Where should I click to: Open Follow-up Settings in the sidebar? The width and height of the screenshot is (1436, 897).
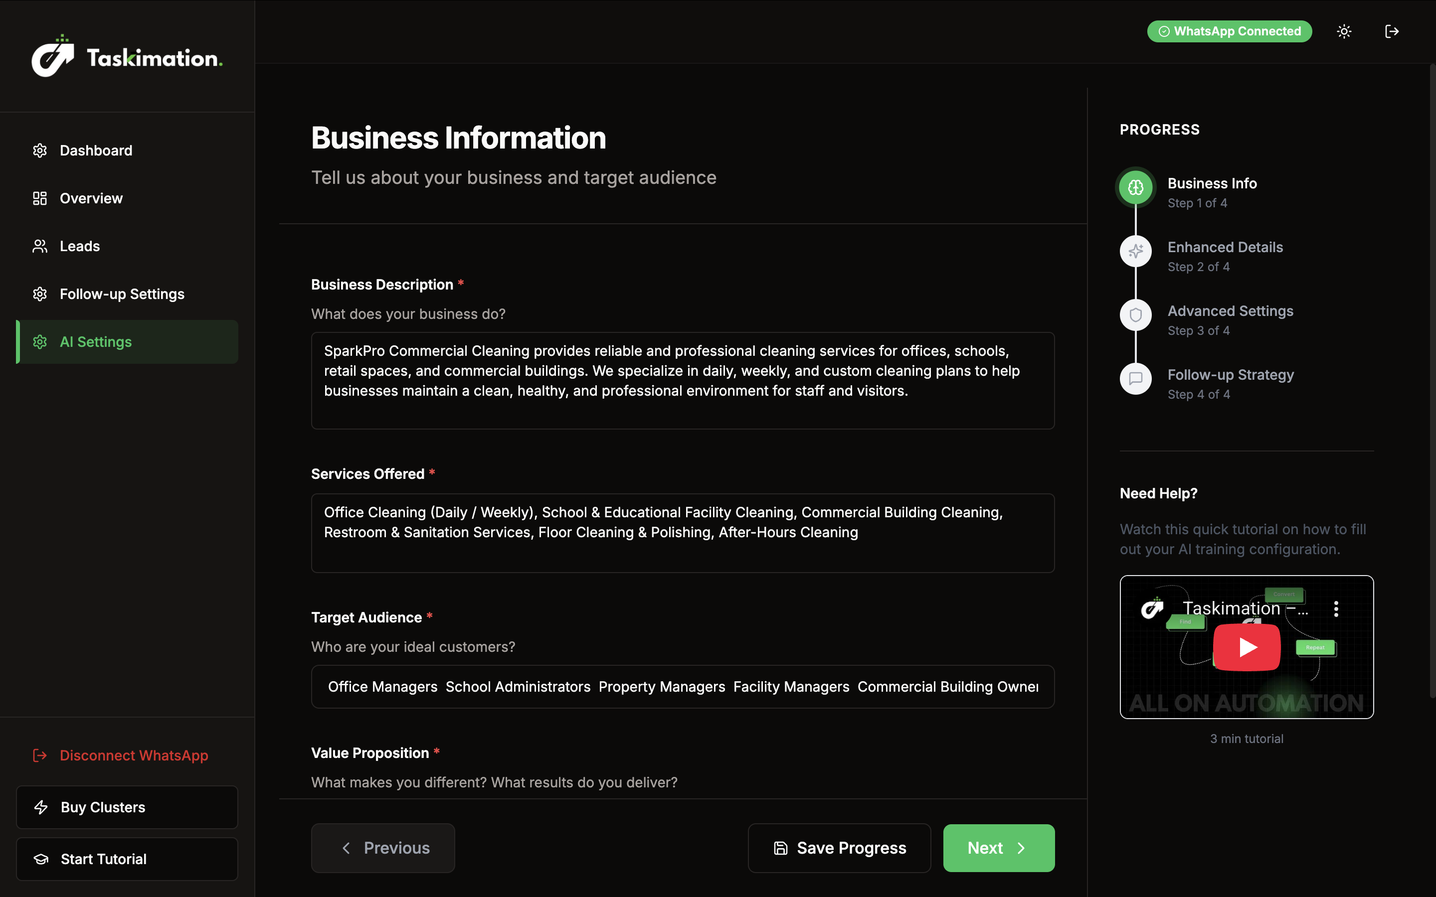coord(122,294)
